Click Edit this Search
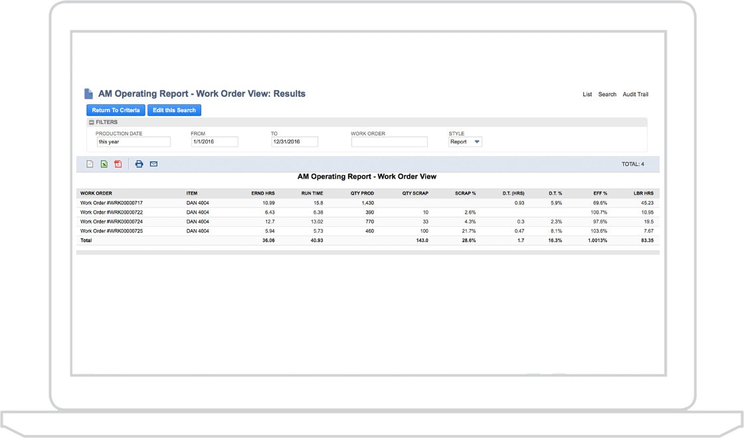 pyautogui.click(x=174, y=110)
